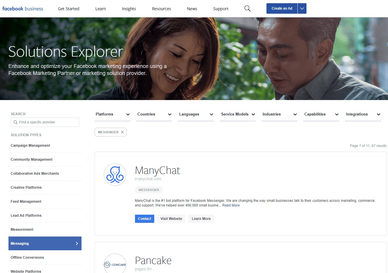Click the ManyChat Learn More button
Viewport: 388px width, 273px height.
[x=201, y=219]
